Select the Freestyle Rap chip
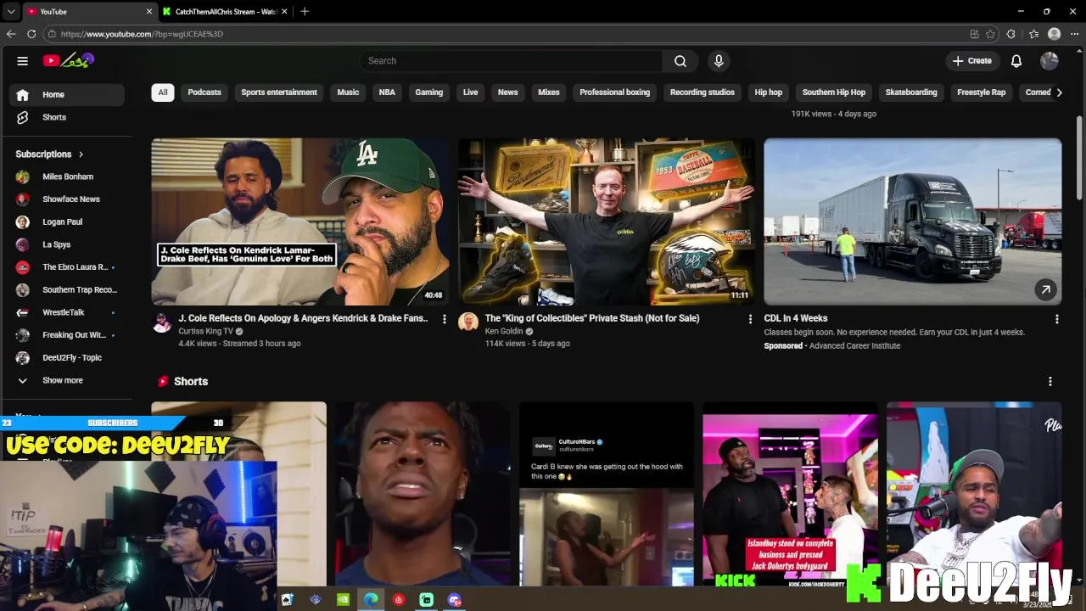This screenshot has height=611, width=1086. 981,92
